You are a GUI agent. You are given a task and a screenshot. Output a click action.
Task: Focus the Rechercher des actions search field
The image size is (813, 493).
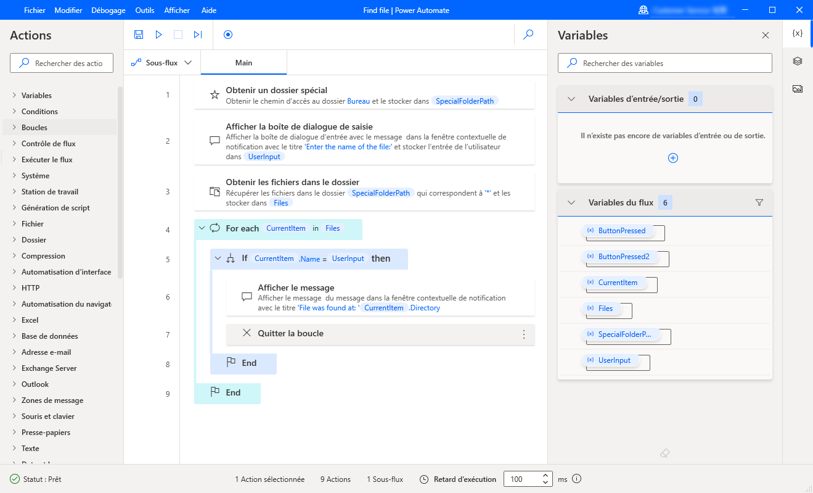click(62, 63)
